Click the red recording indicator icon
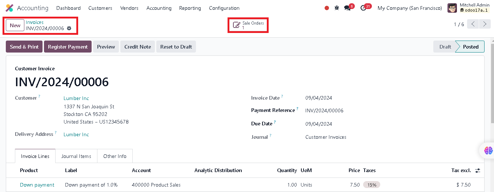 pyautogui.click(x=326, y=8)
